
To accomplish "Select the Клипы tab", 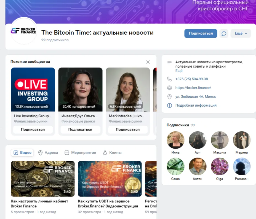I will click(112, 153).
